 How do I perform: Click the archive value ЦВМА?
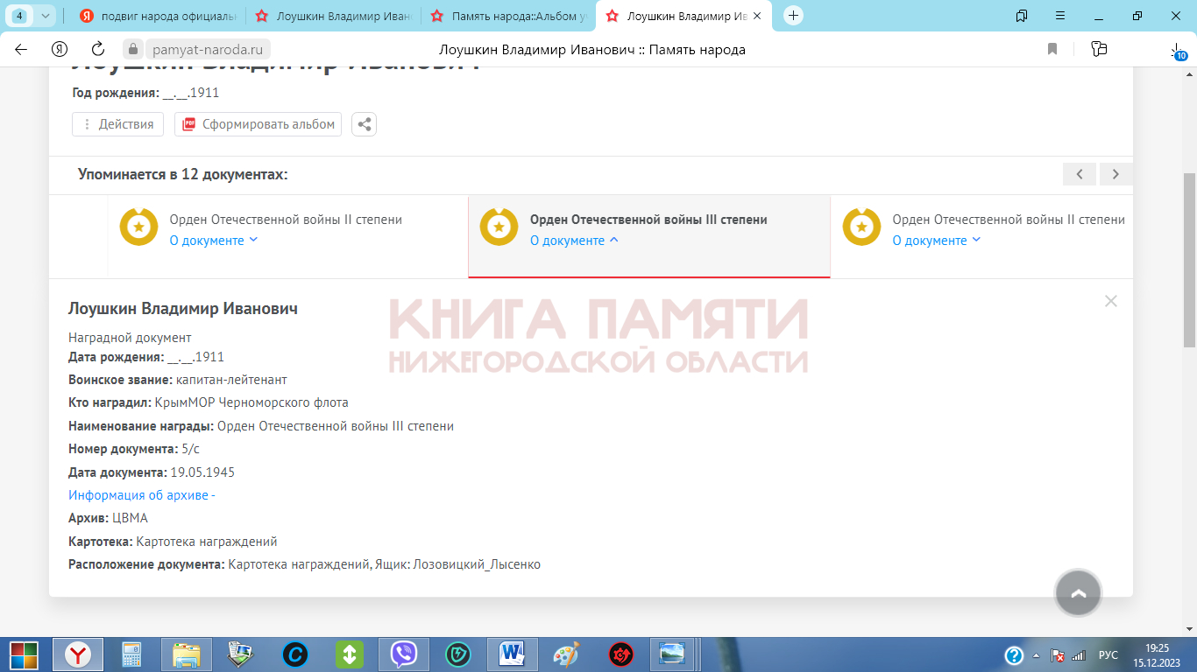tap(131, 518)
